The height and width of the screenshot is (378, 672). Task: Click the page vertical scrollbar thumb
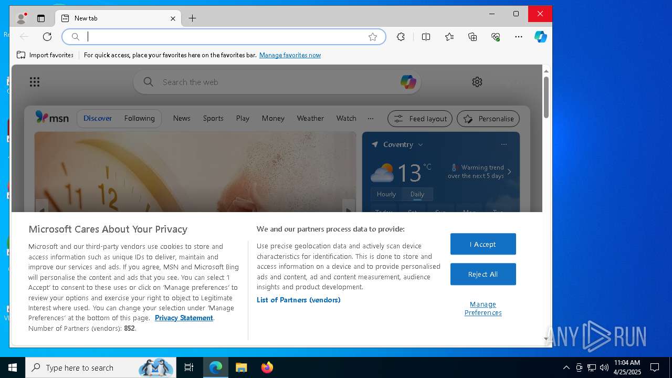click(546, 98)
